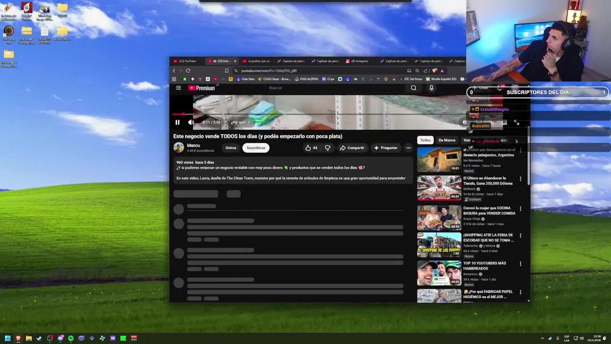Show more filter chips with right arrow

(516, 141)
